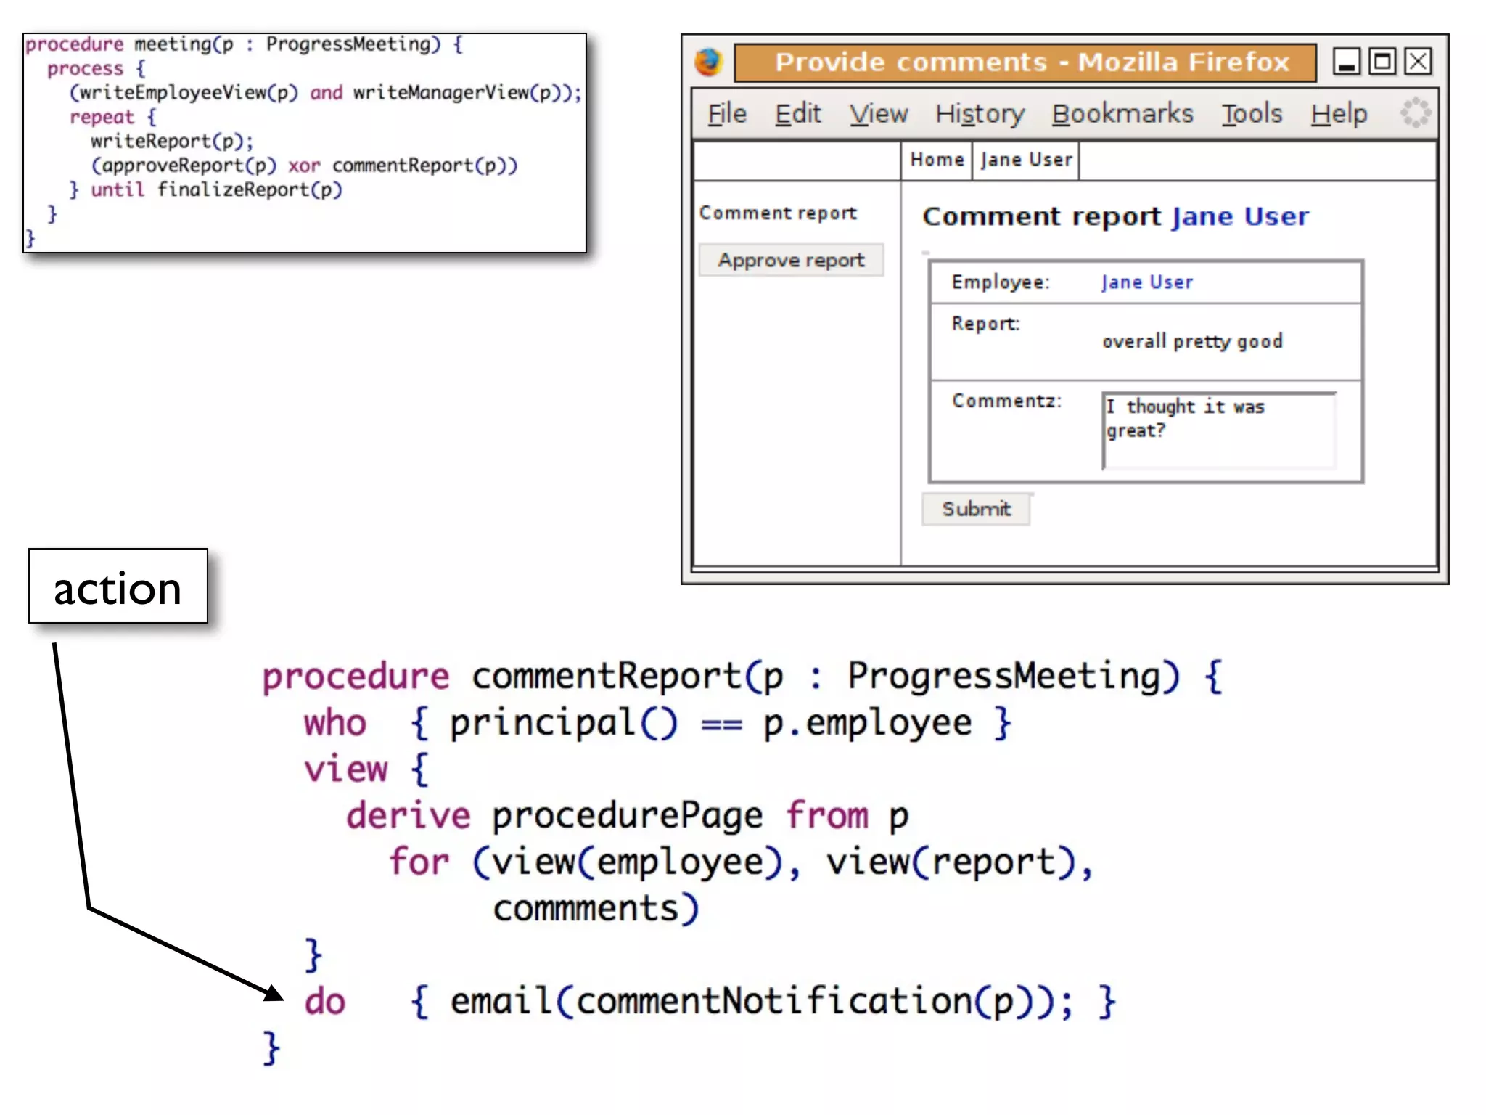Close the Provide comments window
This screenshot has height=1115, width=1486.
[x=1418, y=62]
